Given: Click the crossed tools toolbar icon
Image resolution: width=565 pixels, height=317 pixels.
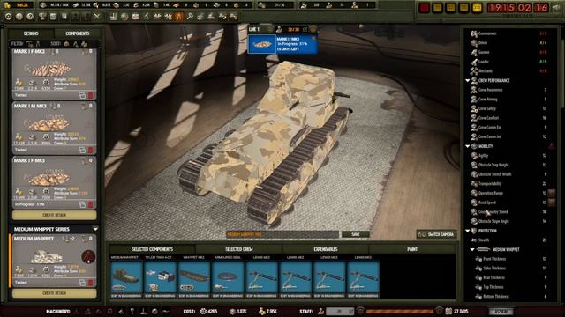Looking at the screenshot, I should pyautogui.click(x=97, y=17).
